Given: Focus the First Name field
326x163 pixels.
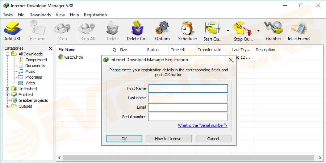Looking at the screenshot, I should (x=188, y=88).
